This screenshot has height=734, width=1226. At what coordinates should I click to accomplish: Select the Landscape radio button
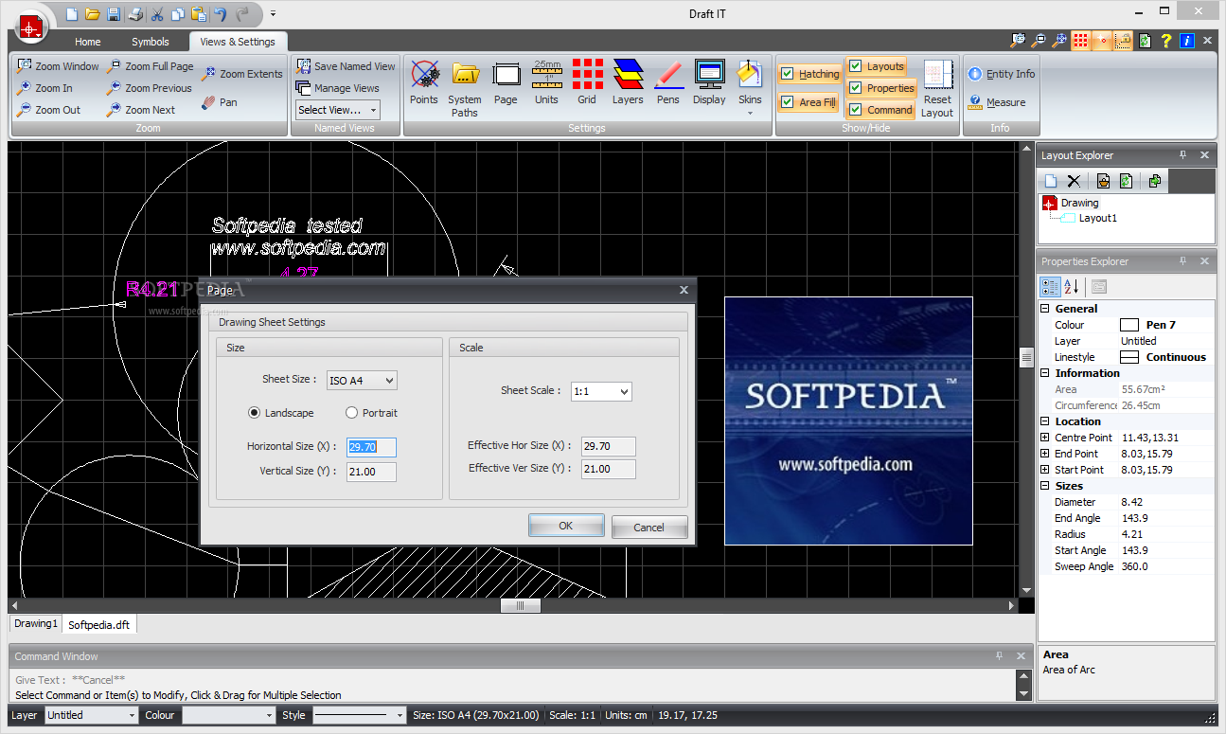point(254,413)
